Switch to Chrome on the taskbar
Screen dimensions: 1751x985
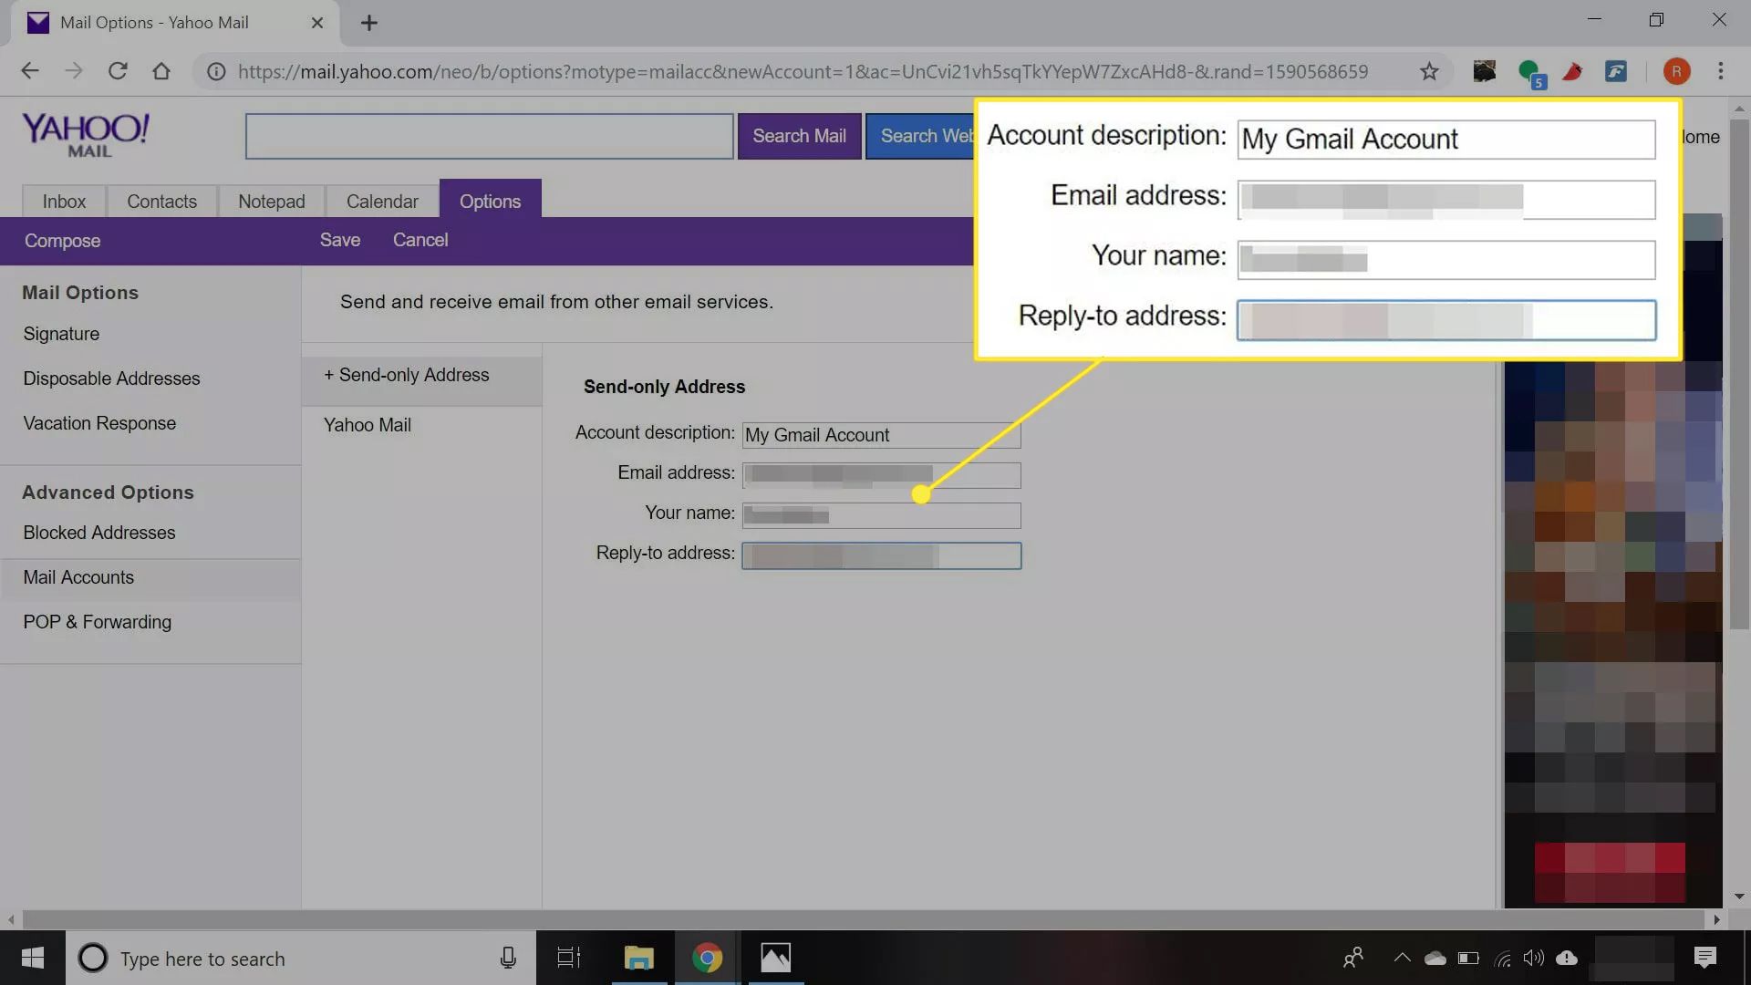pyautogui.click(x=707, y=958)
